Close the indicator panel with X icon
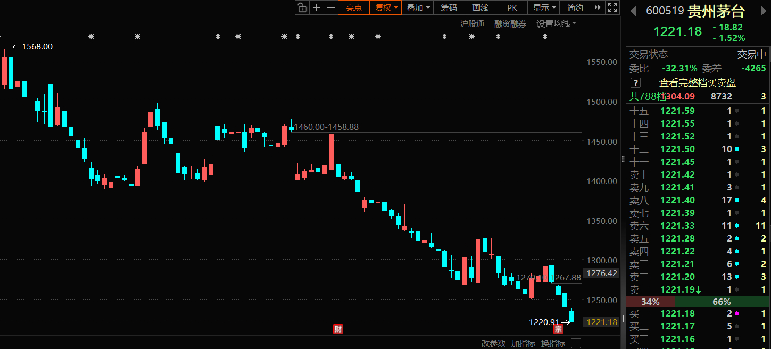The width and height of the screenshot is (771, 349). (576, 344)
